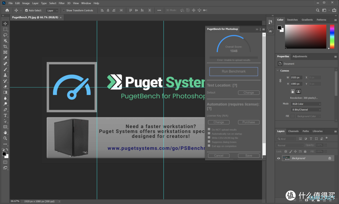Collapse the Canvas section
The height and width of the screenshot is (204, 339).
click(278, 70)
